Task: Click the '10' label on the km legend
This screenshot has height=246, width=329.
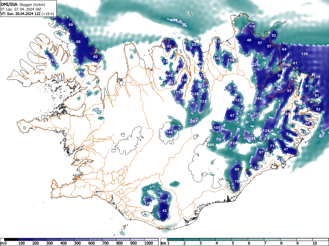Action: (x=314, y=243)
